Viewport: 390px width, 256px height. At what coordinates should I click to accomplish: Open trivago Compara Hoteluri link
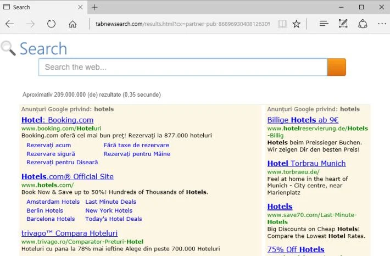click(69, 233)
